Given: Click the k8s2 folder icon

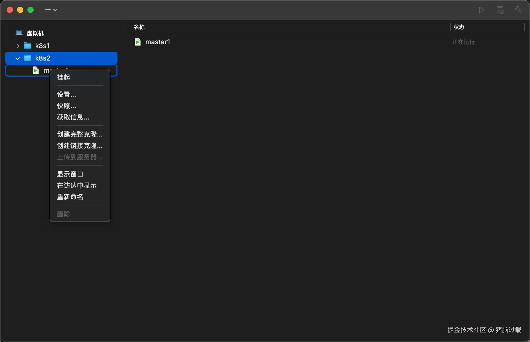Looking at the screenshot, I should pyautogui.click(x=27, y=58).
